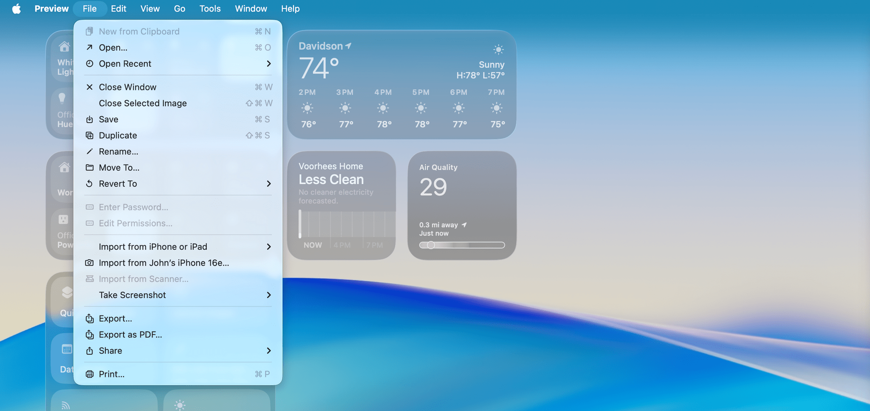This screenshot has height=411, width=870.
Task: Click the Less Clean status text
Action: click(x=331, y=179)
